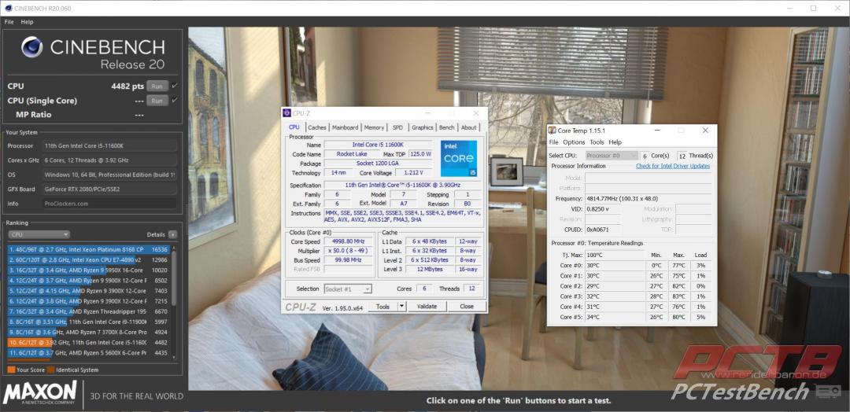Select the Core i9-11900K ranking row
This screenshot has width=850, height=412.
pos(88,322)
